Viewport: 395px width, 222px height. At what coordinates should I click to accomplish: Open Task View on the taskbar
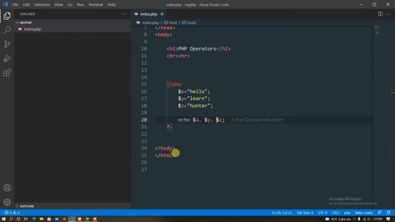[x=26, y=219]
